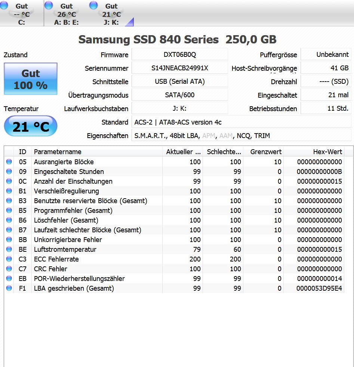Screen dimensions: 354x367
Task: Click the Drehzahl value ---- (SSD)
Action: [326, 82]
